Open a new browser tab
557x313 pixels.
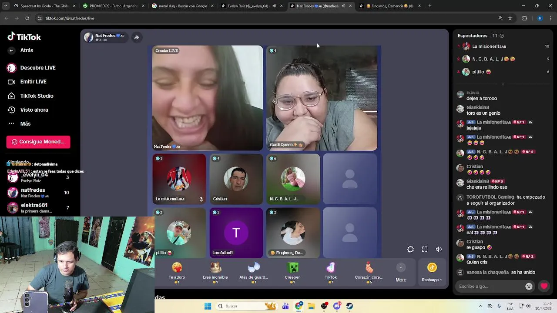point(429,6)
